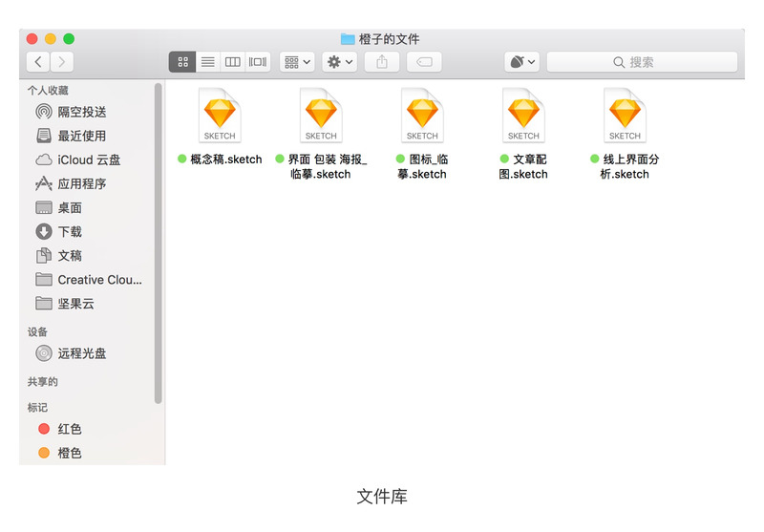Viewport: 764px width, 532px height.
Task: Switch to icon view mode
Action: [x=182, y=62]
